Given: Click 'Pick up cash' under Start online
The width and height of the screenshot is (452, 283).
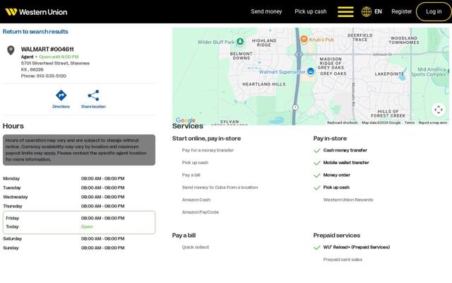Looking at the screenshot, I should [195, 163].
